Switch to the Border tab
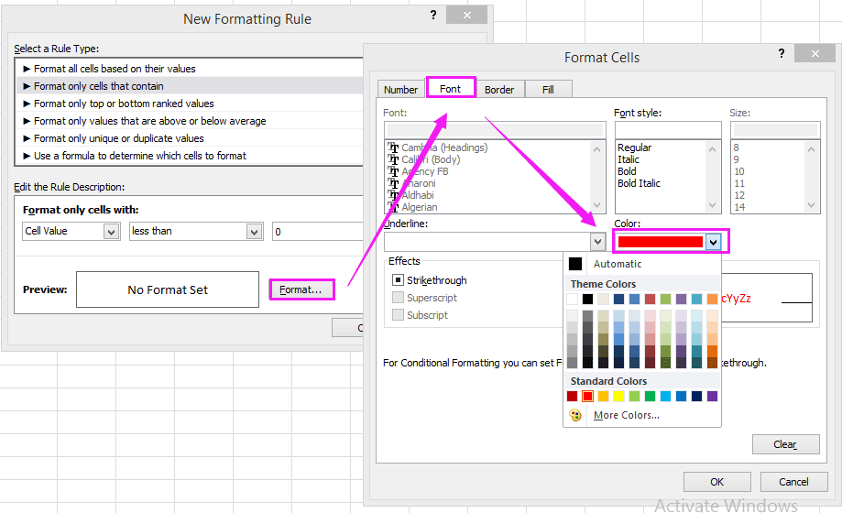Viewport: 842px width, 513px height. pos(499,89)
